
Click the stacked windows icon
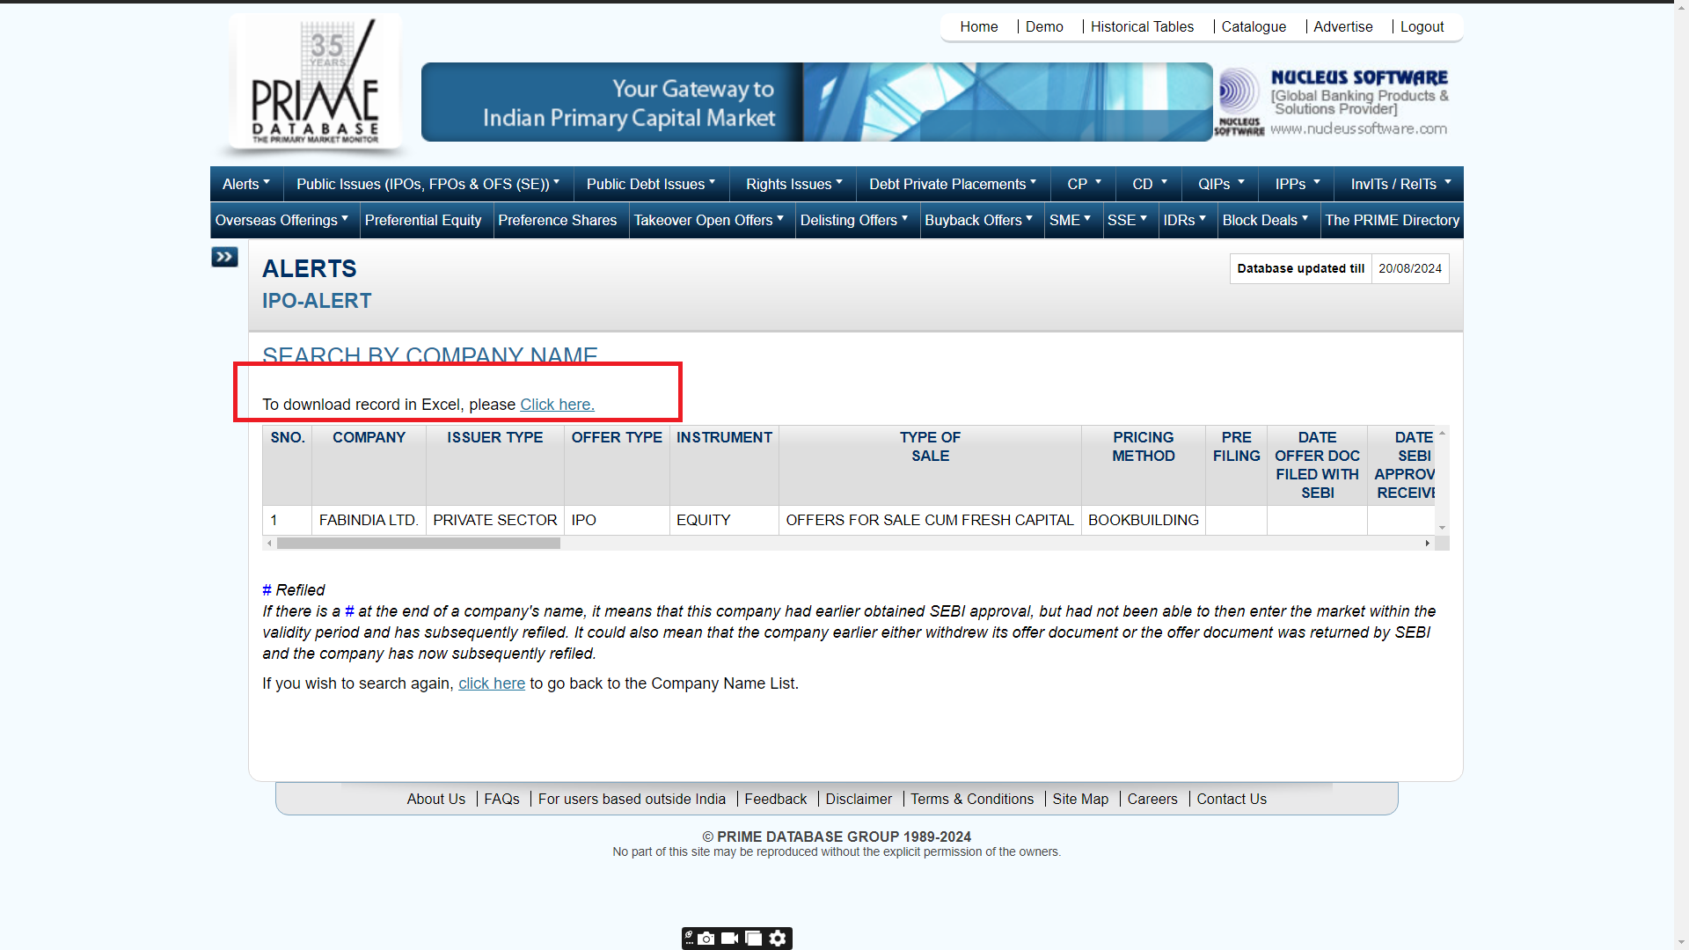point(754,939)
